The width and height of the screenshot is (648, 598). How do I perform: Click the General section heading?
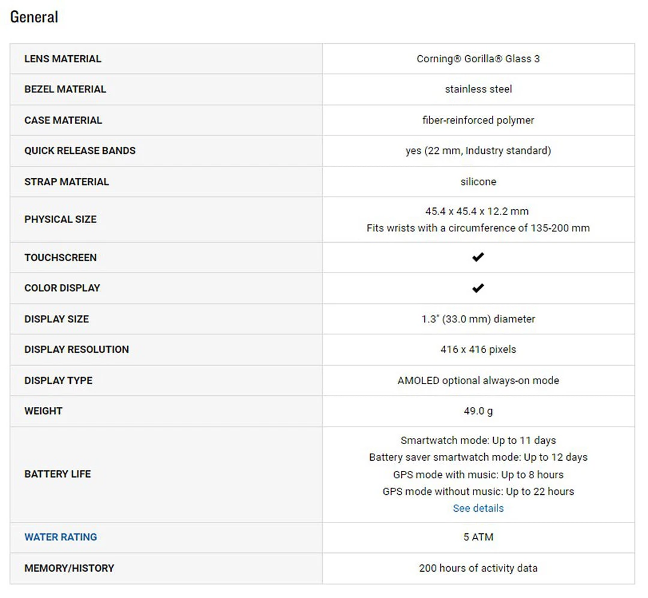point(34,17)
